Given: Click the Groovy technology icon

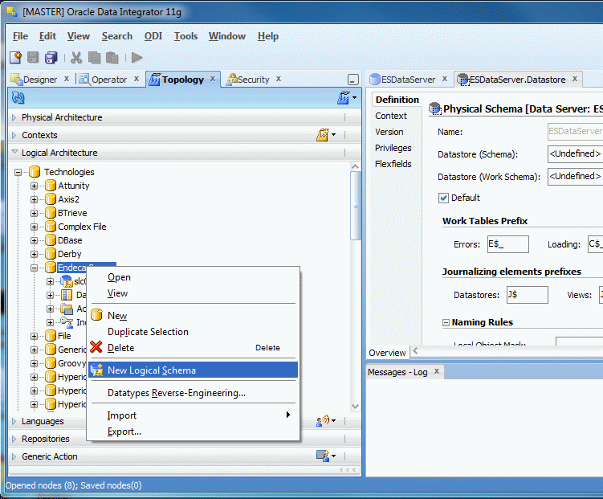Looking at the screenshot, I should click(x=51, y=363).
